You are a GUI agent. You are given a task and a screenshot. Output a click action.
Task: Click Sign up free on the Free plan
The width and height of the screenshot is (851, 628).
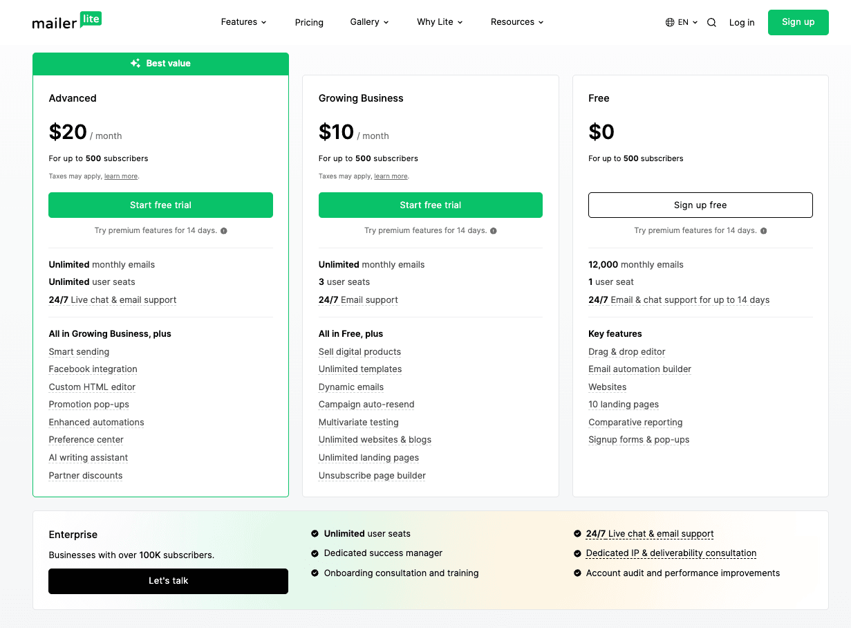(700, 205)
